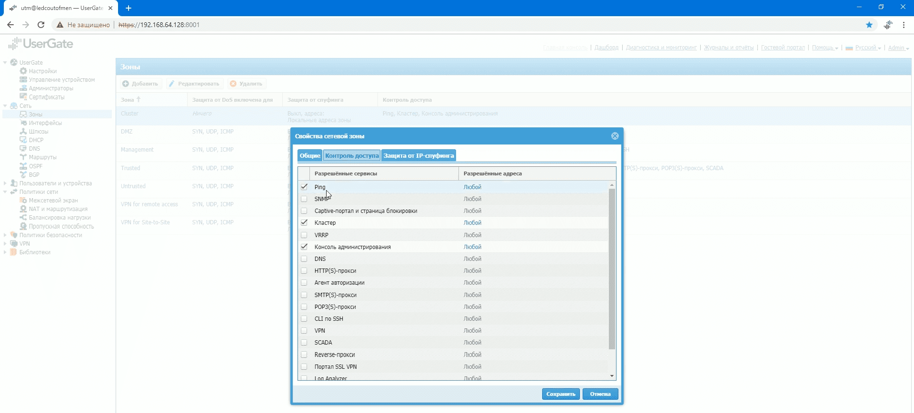Click the delete icon of Удалить
The image size is (914, 413).
(x=233, y=84)
